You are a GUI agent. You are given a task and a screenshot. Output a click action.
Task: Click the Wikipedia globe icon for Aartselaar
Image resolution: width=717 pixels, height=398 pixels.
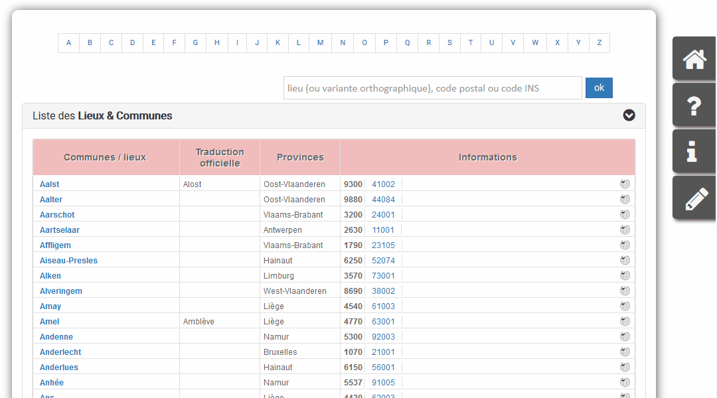click(625, 230)
